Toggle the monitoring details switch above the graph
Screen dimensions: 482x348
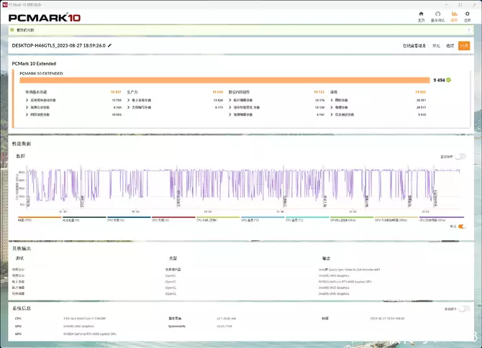(460, 157)
